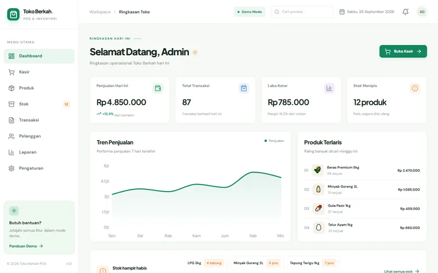Click the sparkle icon in help card
Viewport: 438px width, 273px height.
click(14, 211)
